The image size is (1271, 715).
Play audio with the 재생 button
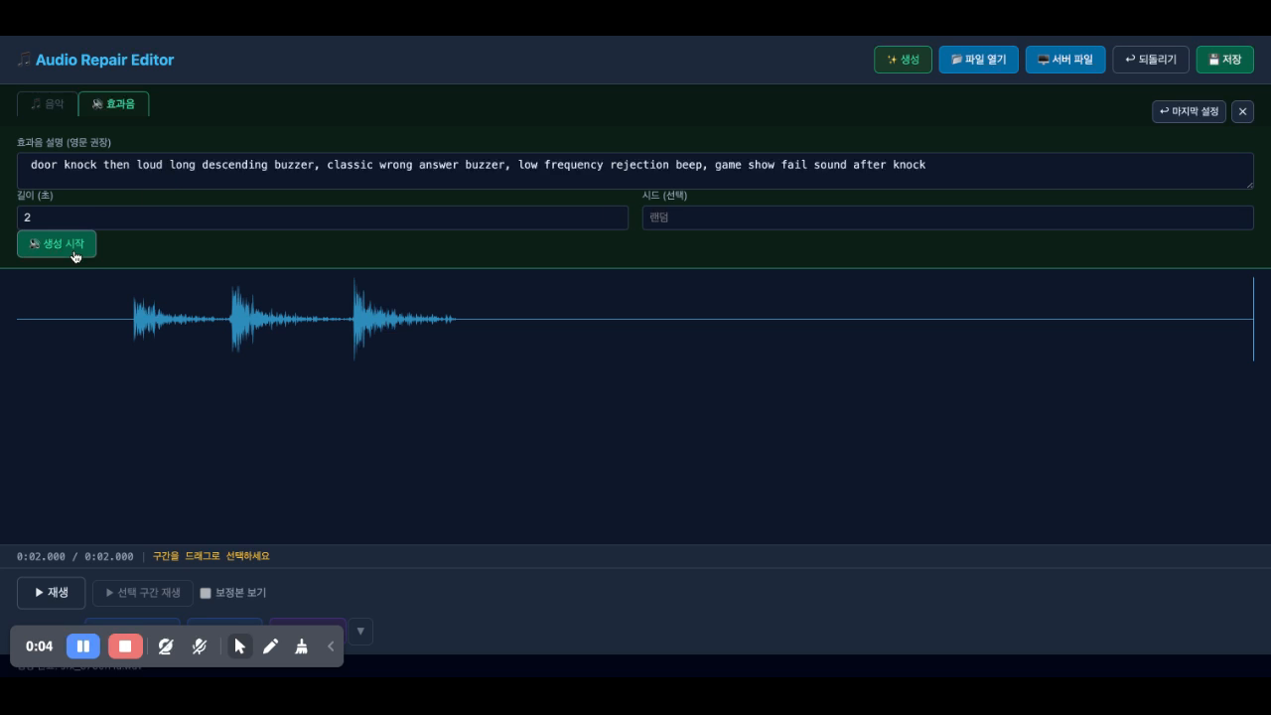click(x=51, y=593)
